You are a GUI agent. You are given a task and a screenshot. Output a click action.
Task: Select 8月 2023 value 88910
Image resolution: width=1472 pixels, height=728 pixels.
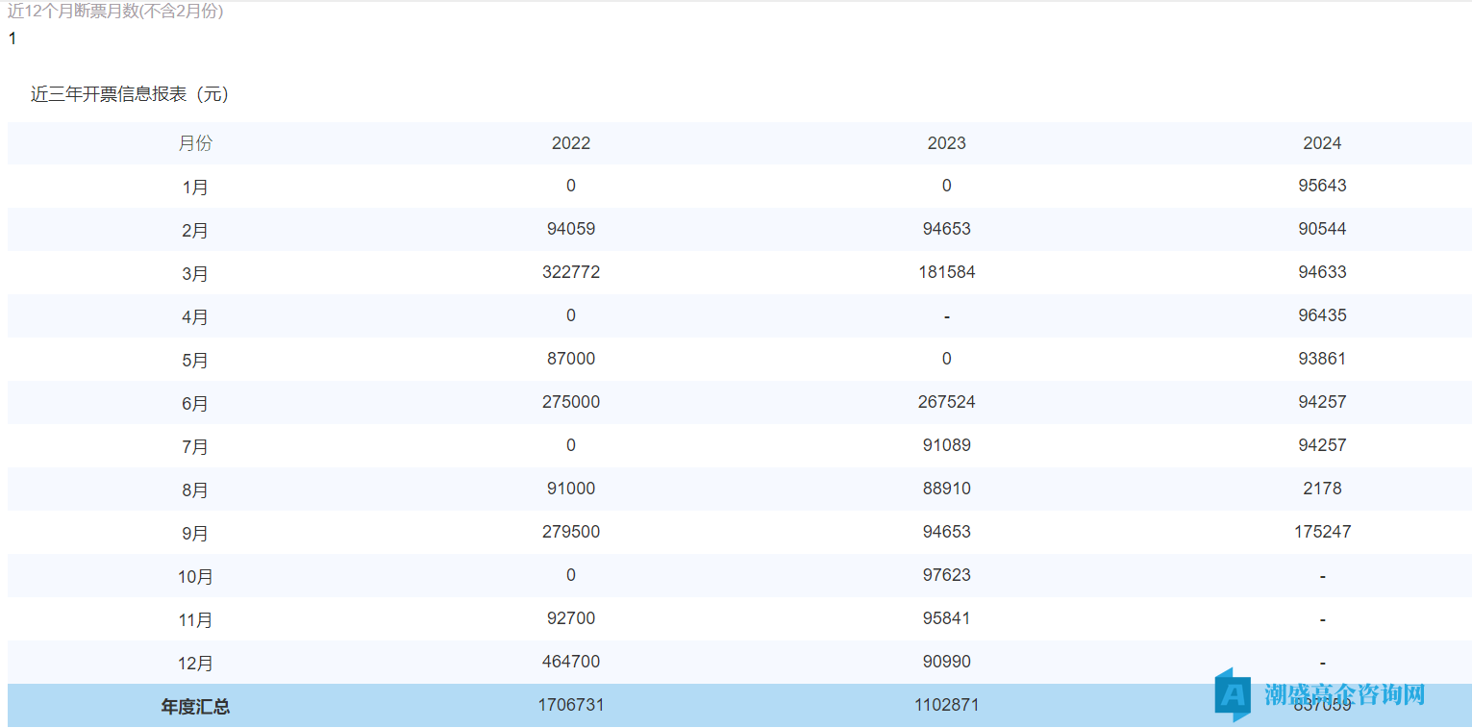[947, 489]
